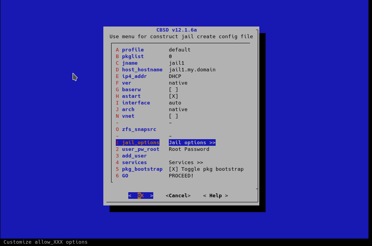372x246 pixels.
Task: Click the 'jail1.my.domain' hostname value
Action: click(x=192, y=70)
